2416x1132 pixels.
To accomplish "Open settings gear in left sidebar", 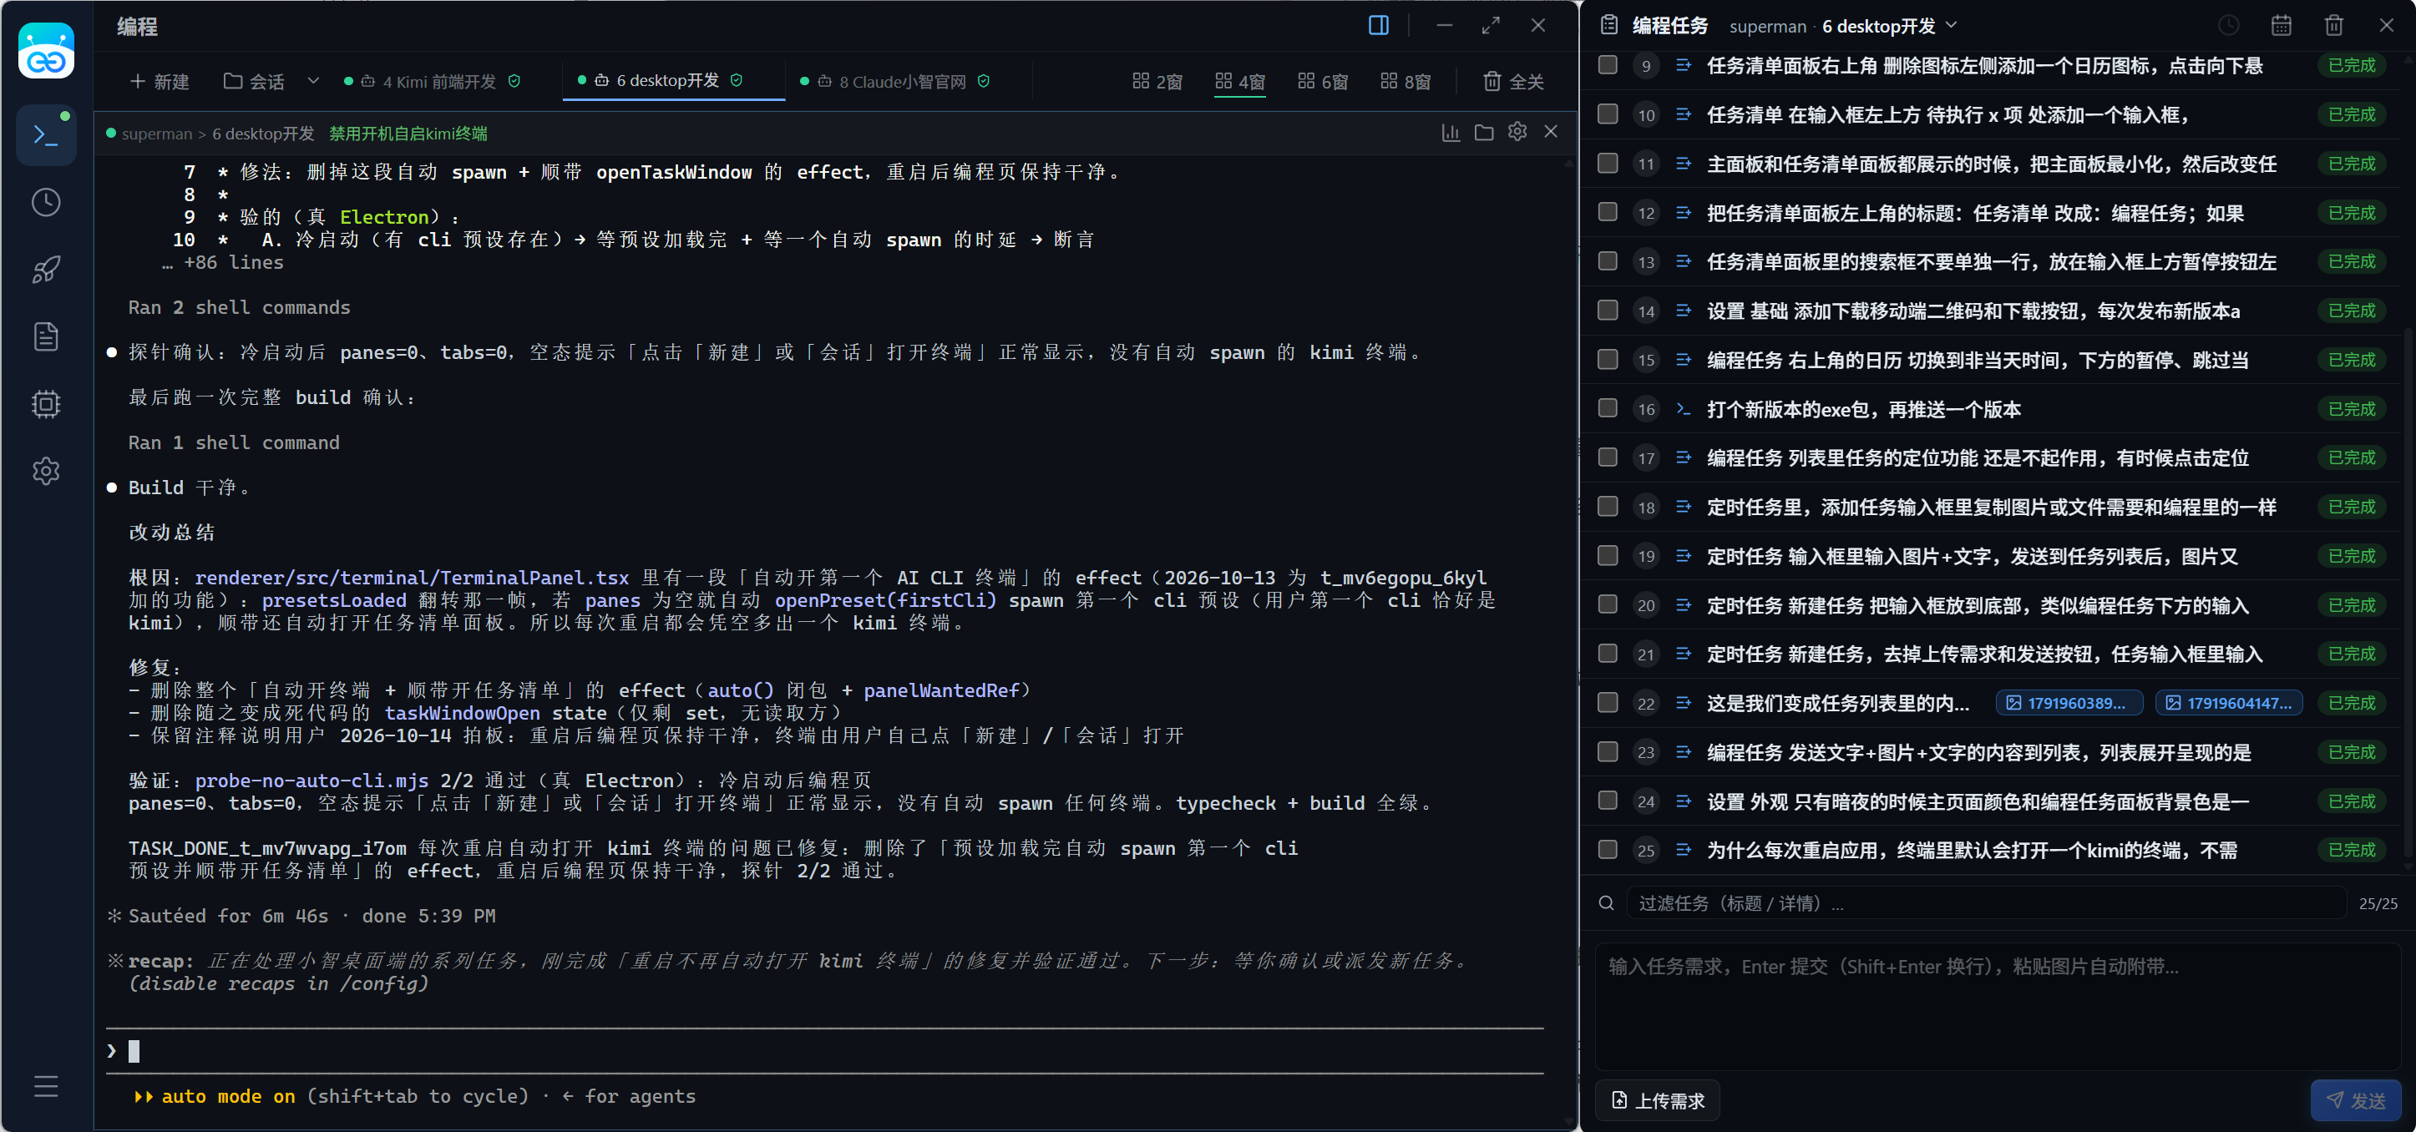I will [x=46, y=471].
